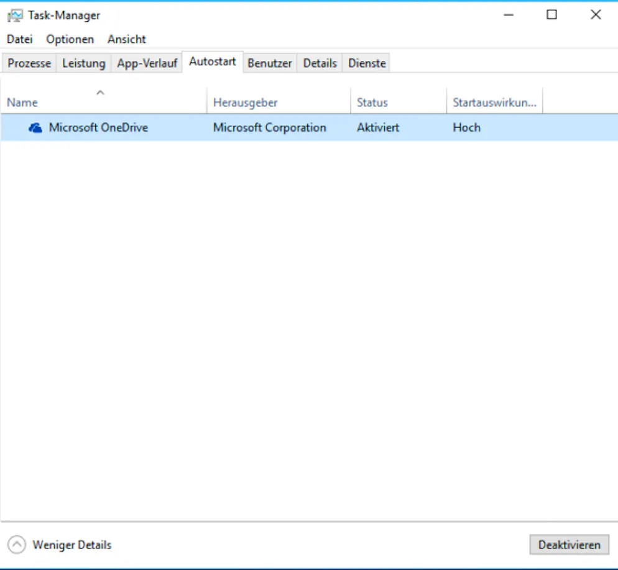Sort by the Herausgeber column header
This screenshot has height=570, width=618.
click(279, 101)
